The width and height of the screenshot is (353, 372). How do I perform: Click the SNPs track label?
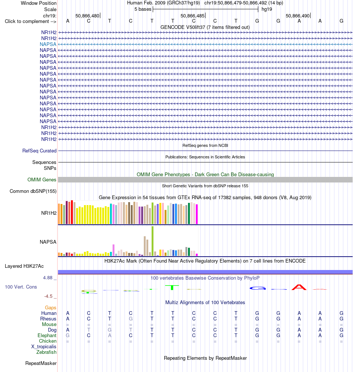50,168
